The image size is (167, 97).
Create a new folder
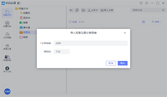click(x=83, y=10)
